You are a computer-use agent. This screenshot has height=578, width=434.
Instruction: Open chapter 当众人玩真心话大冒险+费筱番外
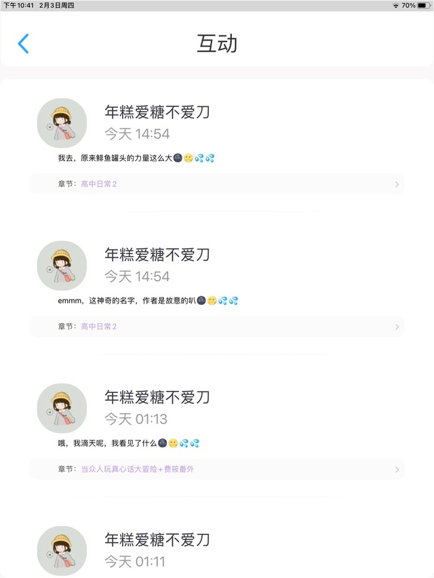137,469
